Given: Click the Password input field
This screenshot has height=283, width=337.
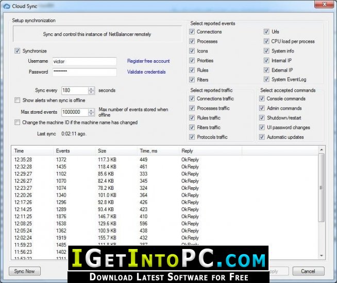Looking at the screenshot, I should [85, 72].
